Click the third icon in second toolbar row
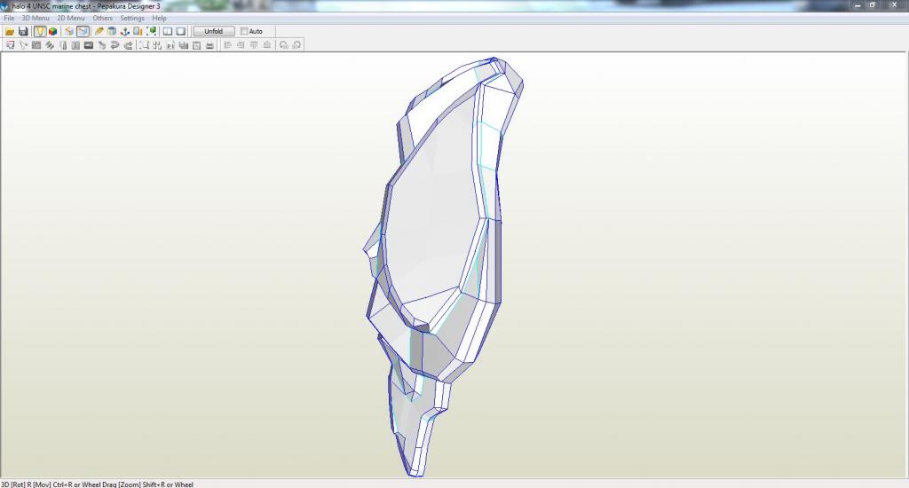Viewport: 909px width, 488px height. click(36, 45)
